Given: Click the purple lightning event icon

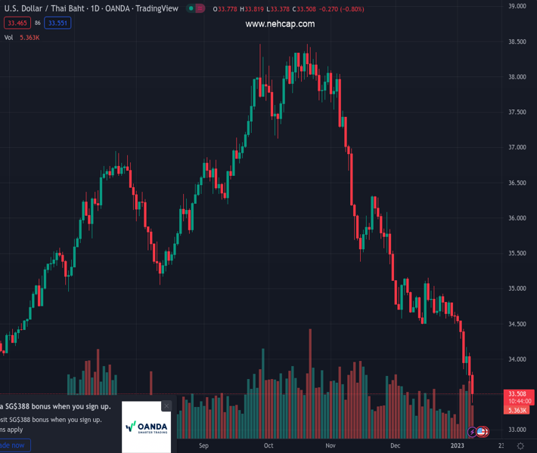Looking at the screenshot, I should click(473, 432).
